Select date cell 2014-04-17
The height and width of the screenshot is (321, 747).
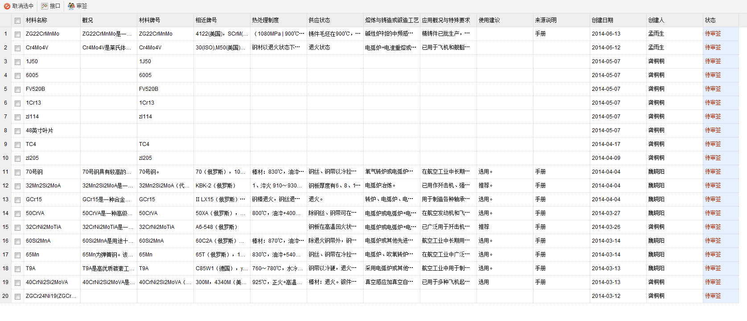618,144
